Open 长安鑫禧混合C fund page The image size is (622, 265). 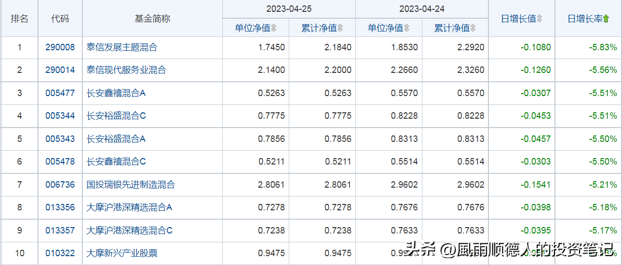point(116,162)
